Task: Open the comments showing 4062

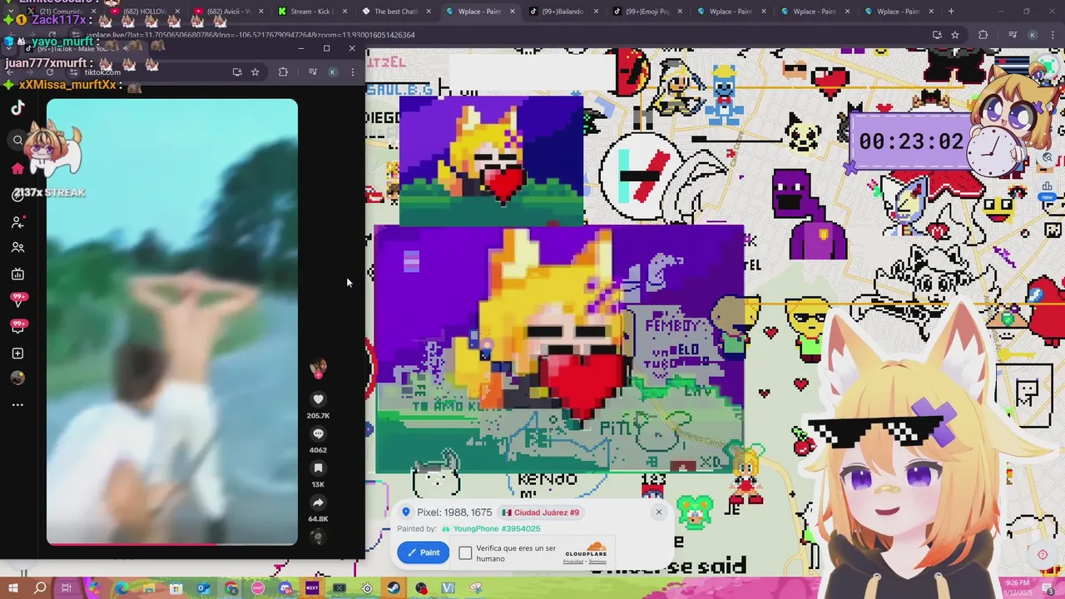Action: pyautogui.click(x=318, y=433)
